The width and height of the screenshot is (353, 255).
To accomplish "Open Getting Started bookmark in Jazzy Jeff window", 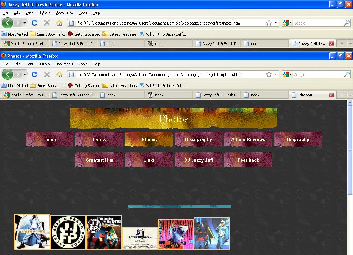I will pyautogui.click(x=84, y=34).
